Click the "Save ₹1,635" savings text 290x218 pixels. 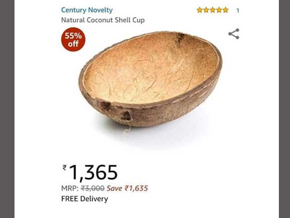pos(127,188)
